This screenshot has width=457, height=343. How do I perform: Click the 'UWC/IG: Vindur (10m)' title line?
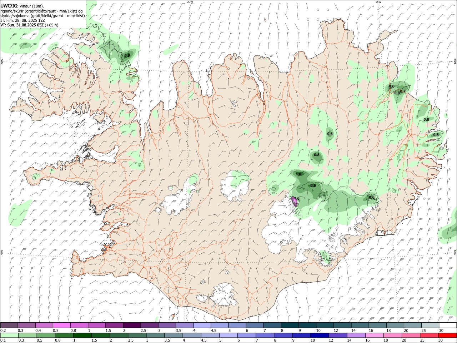pos(22,6)
